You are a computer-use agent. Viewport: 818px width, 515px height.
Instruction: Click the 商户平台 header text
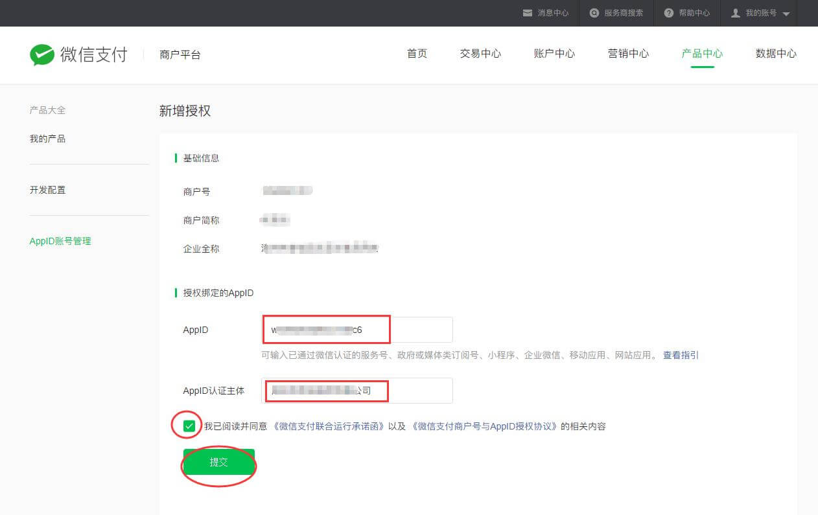tap(180, 55)
